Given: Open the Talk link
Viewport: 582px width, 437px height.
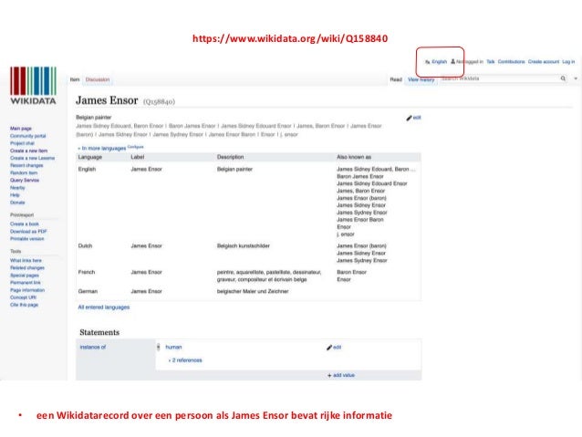Looking at the screenshot, I should [x=490, y=62].
